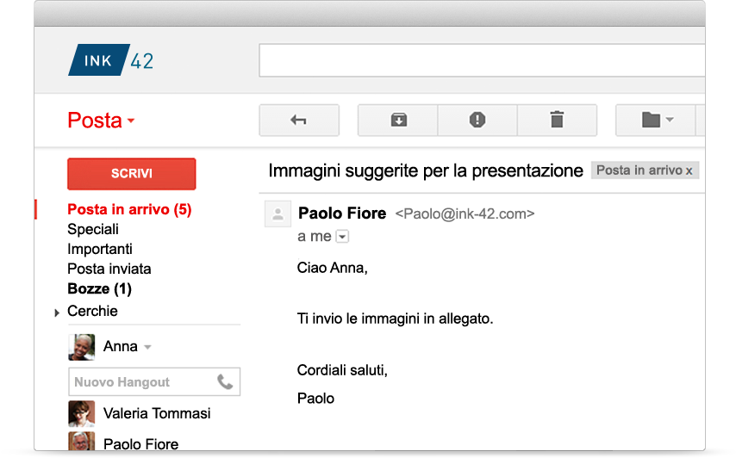736x458 pixels.
Task: Click the 'Cordiali saluti,' line
Action: 342,370
